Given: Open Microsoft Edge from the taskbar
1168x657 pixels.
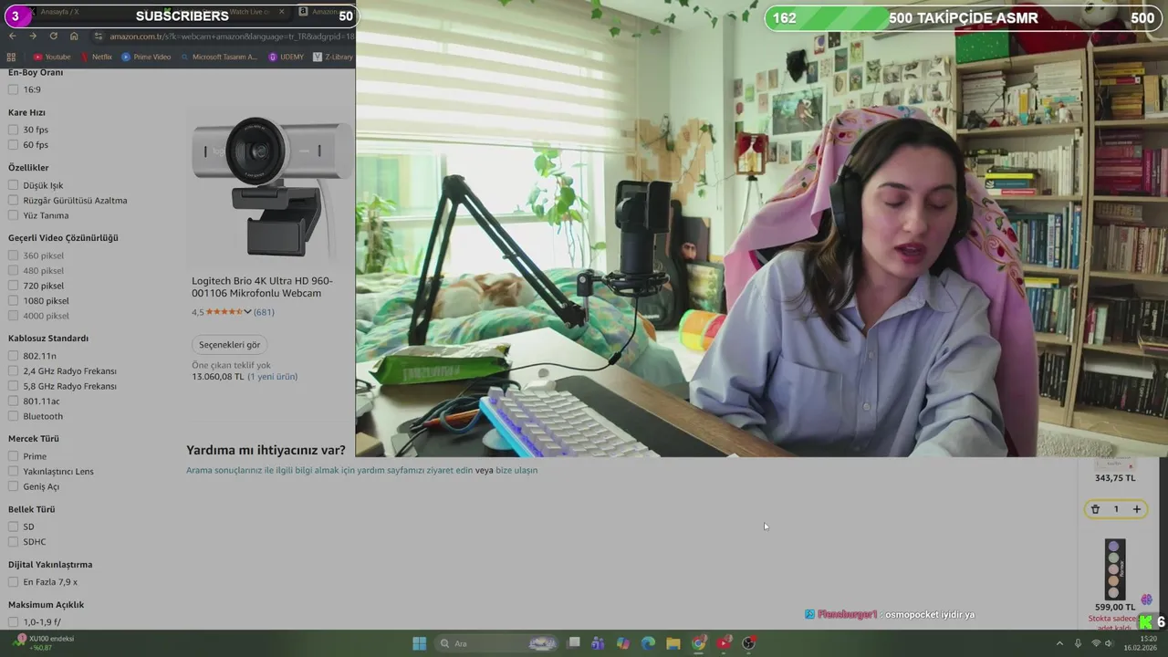Looking at the screenshot, I should point(648,643).
